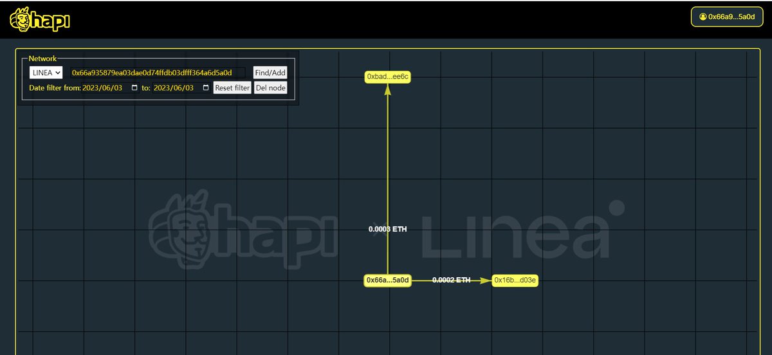The width and height of the screenshot is (772, 355).
Task: Click the hapi logo in header
Action: [x=40, y=21]
